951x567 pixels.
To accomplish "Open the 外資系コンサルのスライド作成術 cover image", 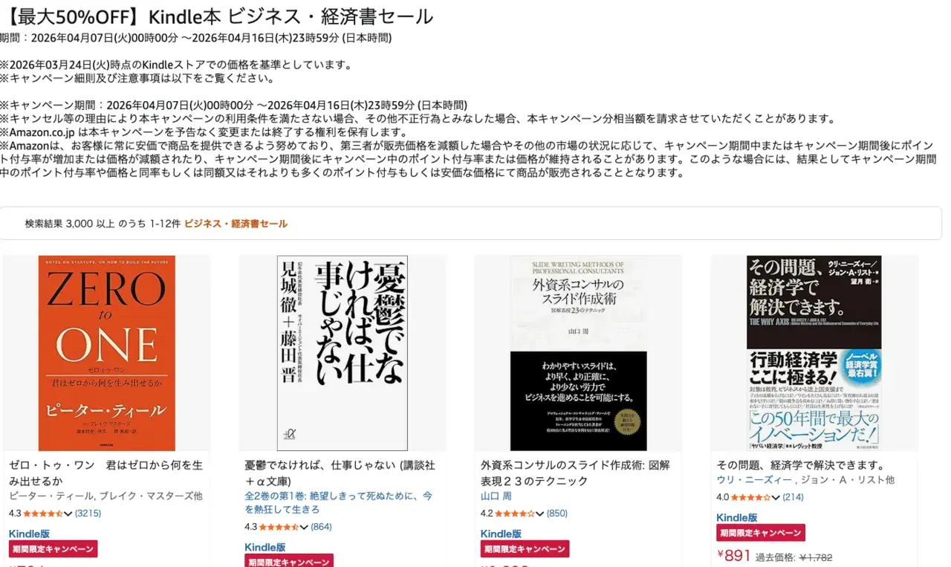I will 578,353.
